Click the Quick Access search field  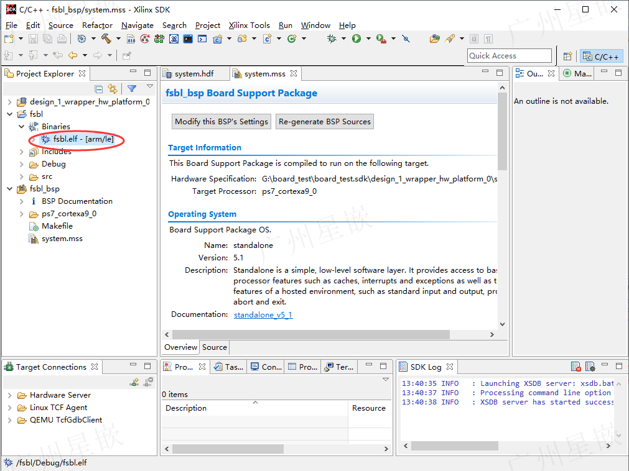pos(510,56)
